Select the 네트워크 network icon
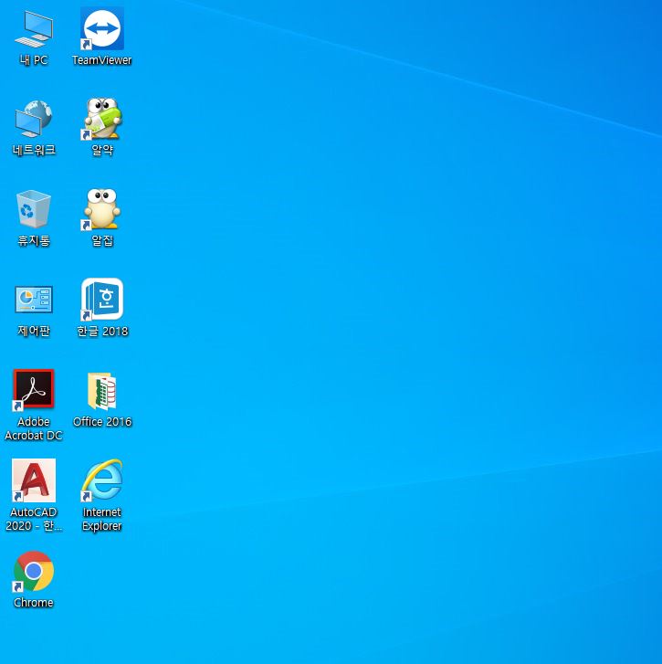The width and height of the screenshot is (662, 664). tap(34, 119)
